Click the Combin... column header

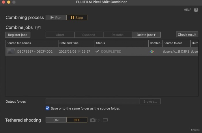coord(155,43)
